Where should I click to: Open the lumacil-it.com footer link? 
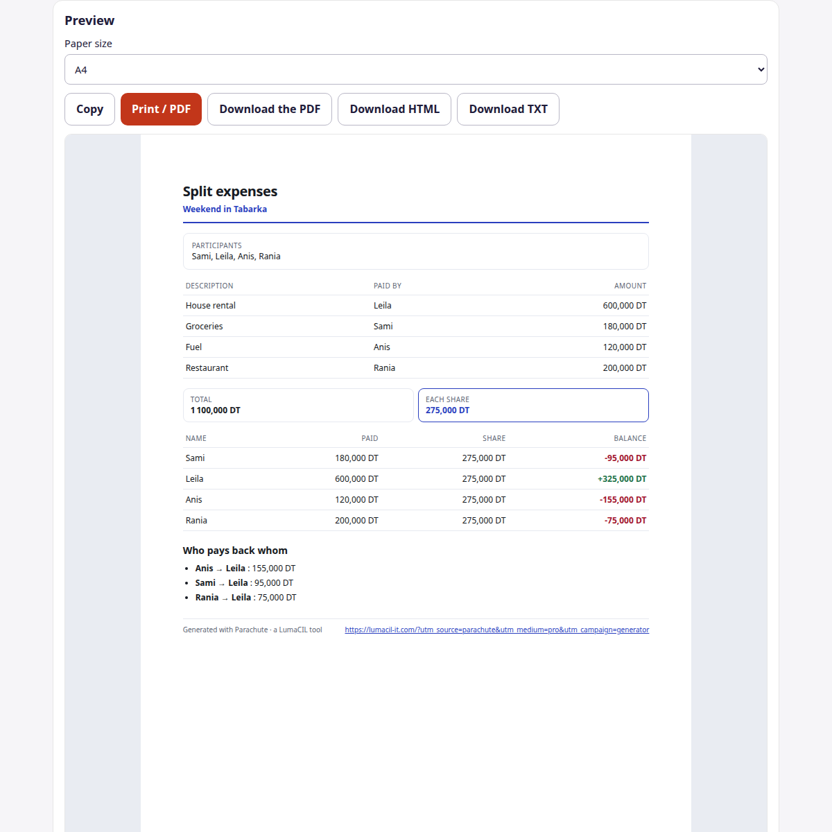coord(497,630)
